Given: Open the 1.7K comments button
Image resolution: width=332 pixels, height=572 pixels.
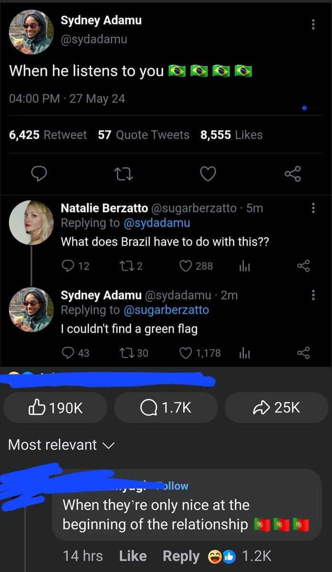Looking at the screenshot, I should pos(166,408).
